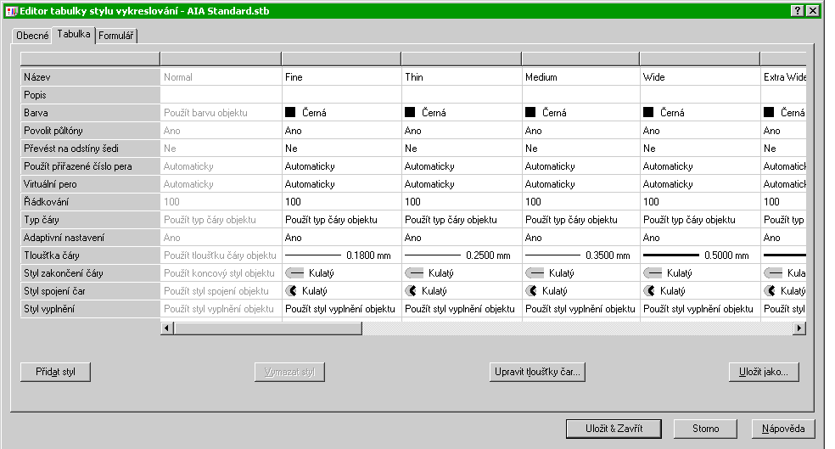Click the right arrow of horizontal scrollbar
The width and height of the screenshot is (835, 449).
[x=799, y=328]
